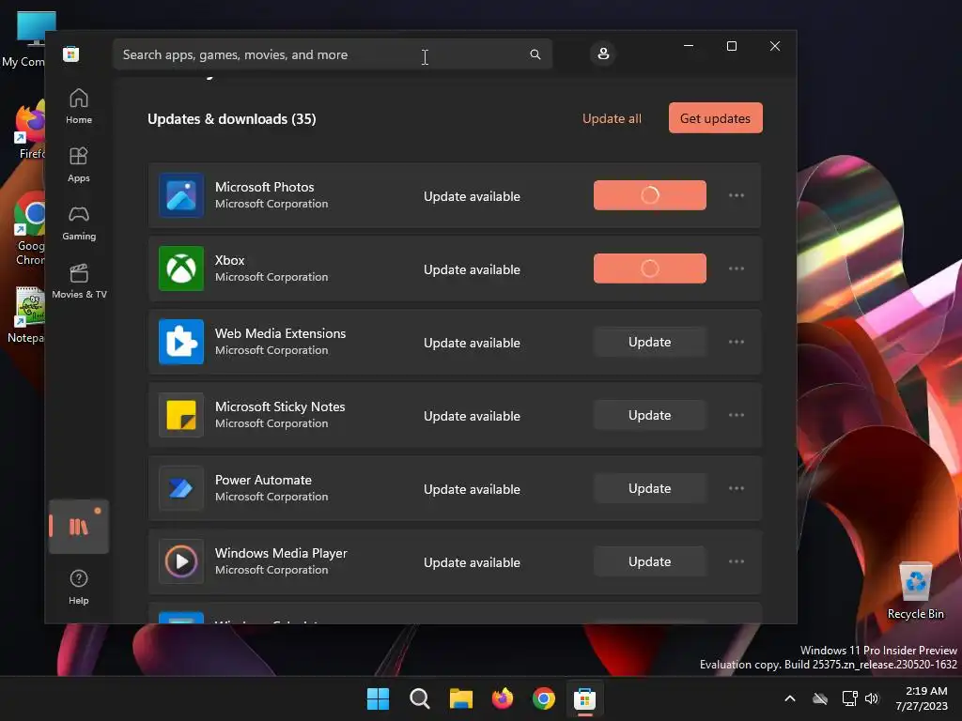Open taskbar Search
The height and width of the screenshot is (721, 962).
point(420,698)
